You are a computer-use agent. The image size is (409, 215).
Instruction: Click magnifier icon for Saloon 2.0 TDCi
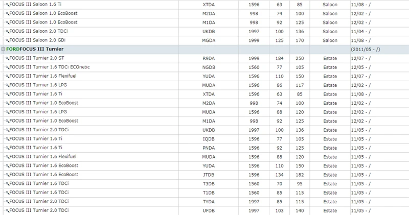[x=7, y=32]
